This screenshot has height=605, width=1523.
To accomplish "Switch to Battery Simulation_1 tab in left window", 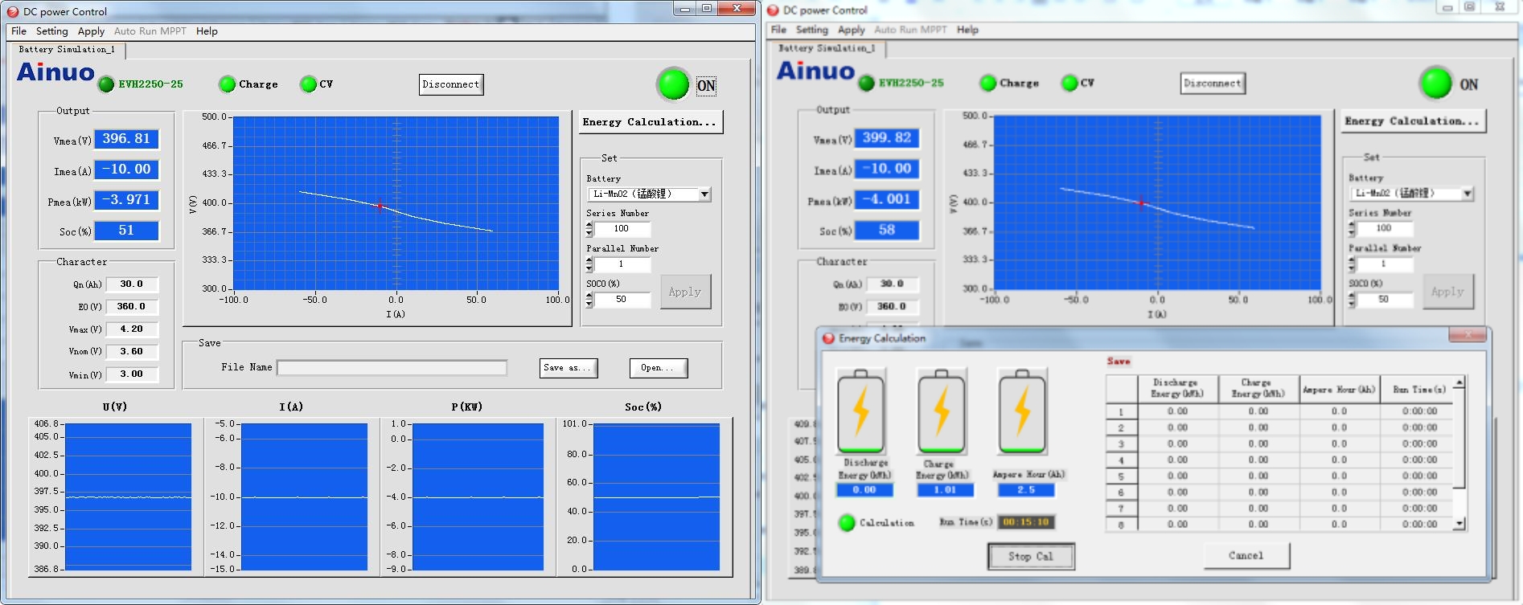I will pyautogui.click(x=67, y=50).
